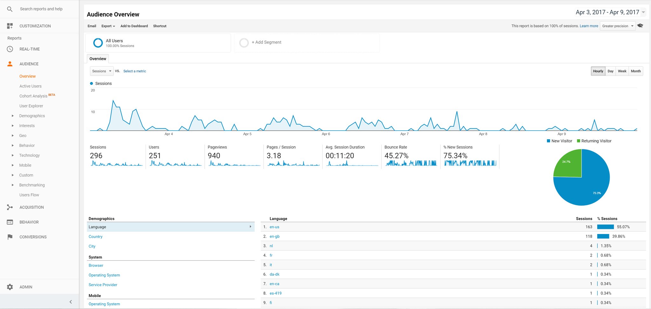Click Add to Dashboard

pyautogui.click(x=134, y=26)
